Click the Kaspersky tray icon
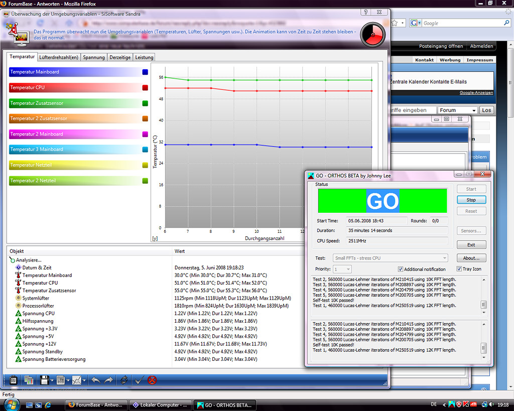Image resolution: width=514 pixels, height=411 pixels. click(466, 404)
